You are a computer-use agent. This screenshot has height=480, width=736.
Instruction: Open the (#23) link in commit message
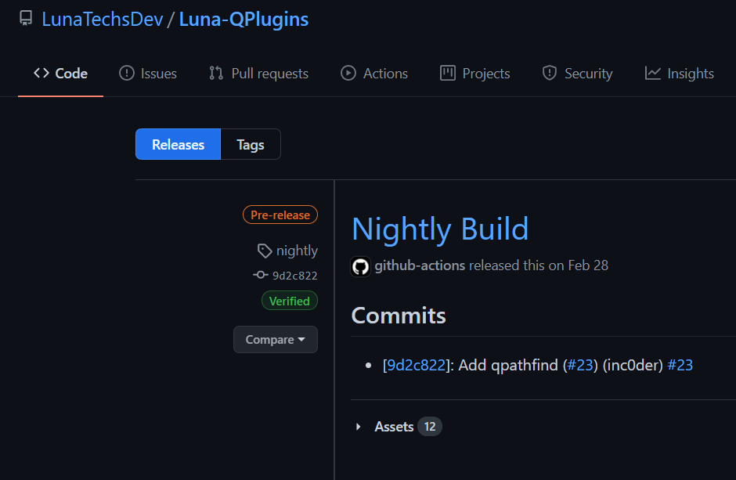tap(580, 365)
